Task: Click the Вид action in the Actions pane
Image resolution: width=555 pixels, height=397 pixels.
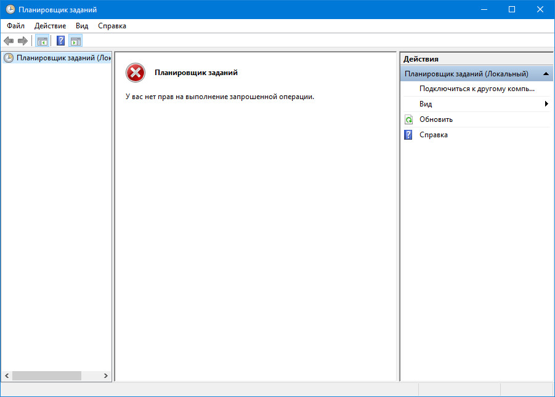Action: [x=477, y=104]
